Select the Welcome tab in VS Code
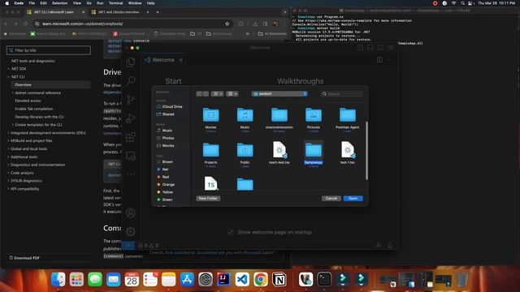The image size is (520, 292). pos(163,60)
